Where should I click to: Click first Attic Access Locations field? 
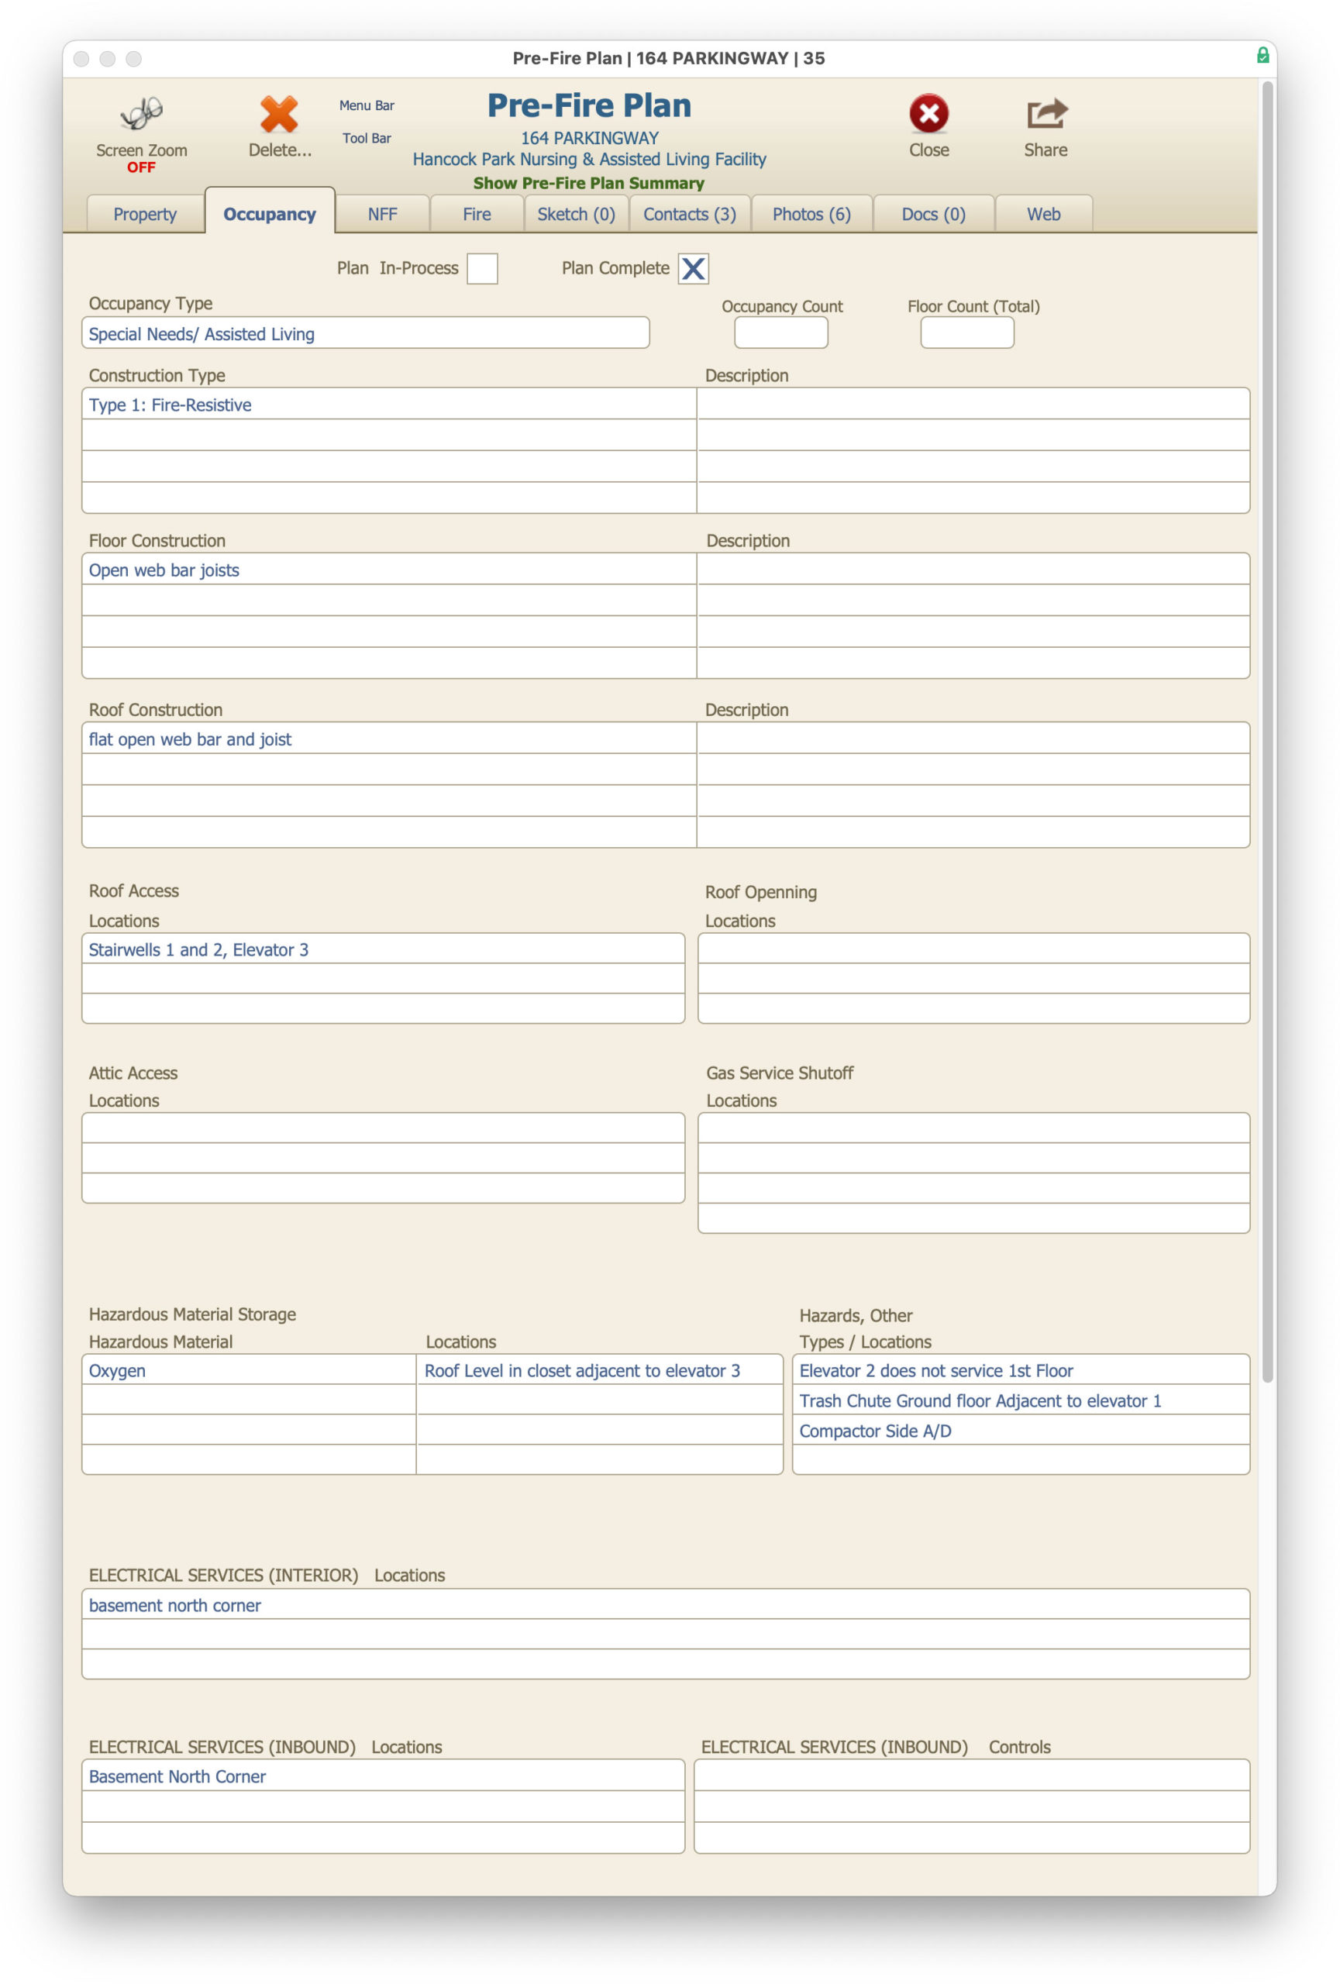[383, 1128]
